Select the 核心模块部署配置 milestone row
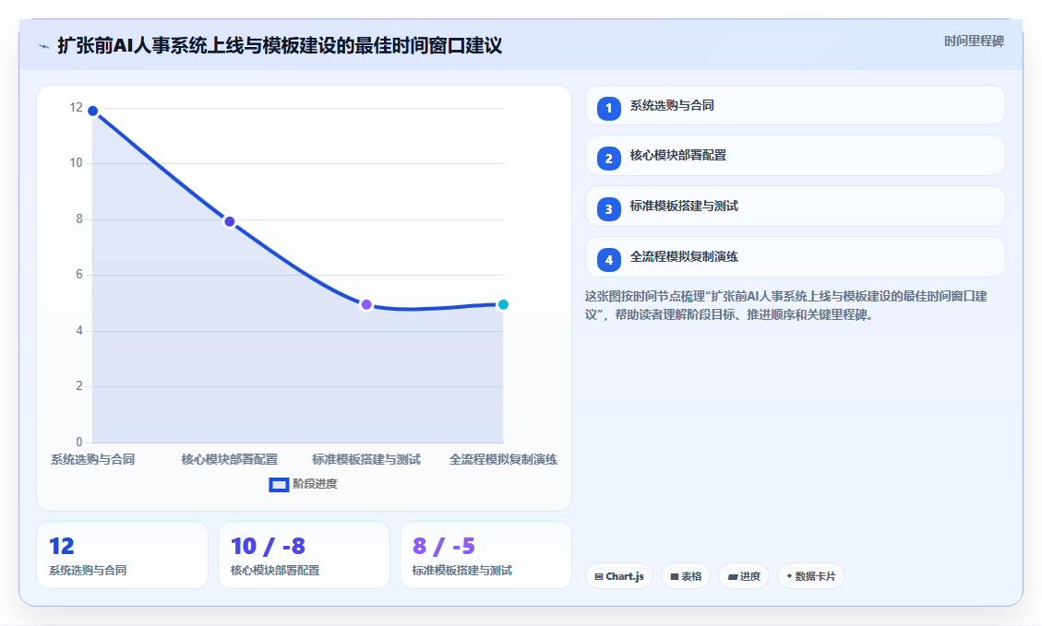The image size is (1042, 626). [x=795, y=155]
